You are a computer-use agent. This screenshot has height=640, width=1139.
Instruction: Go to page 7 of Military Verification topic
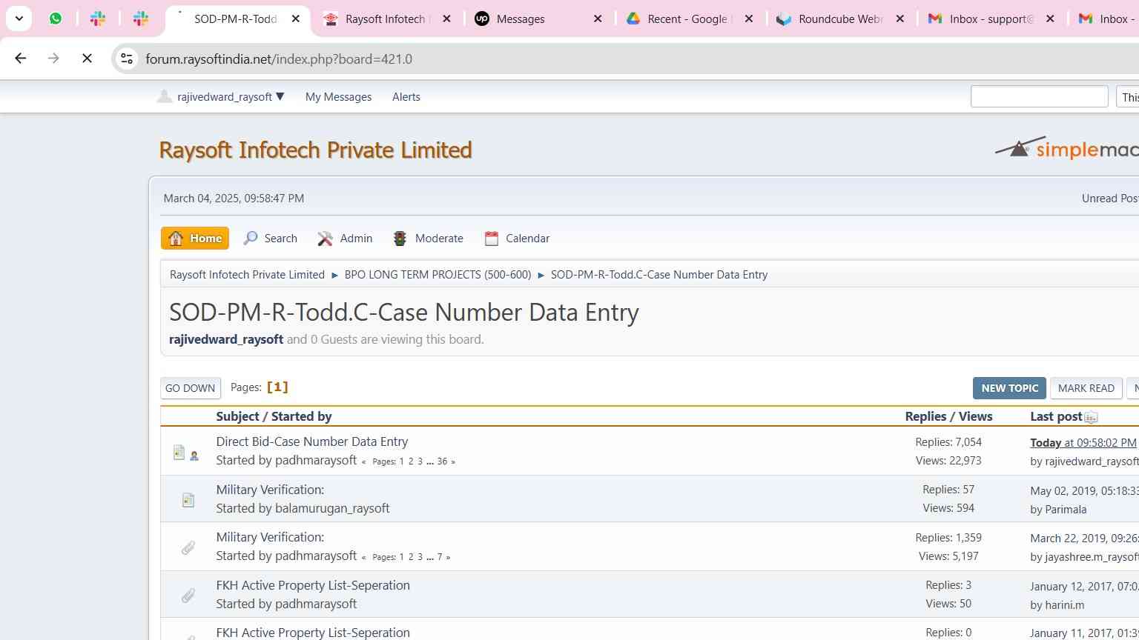click(439, 557)
